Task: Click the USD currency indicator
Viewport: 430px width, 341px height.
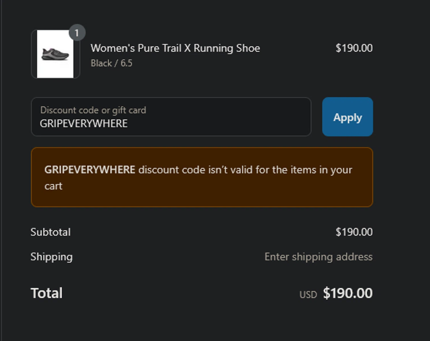Action: click(x=308, y=295)
